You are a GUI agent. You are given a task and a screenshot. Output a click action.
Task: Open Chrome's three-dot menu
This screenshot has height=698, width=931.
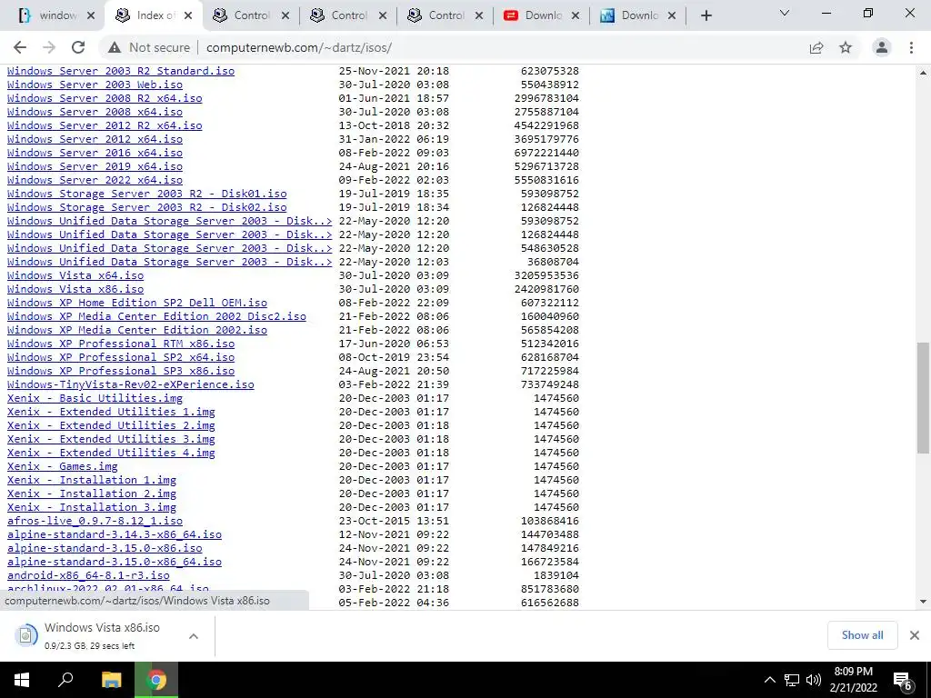tap(911, 47)
